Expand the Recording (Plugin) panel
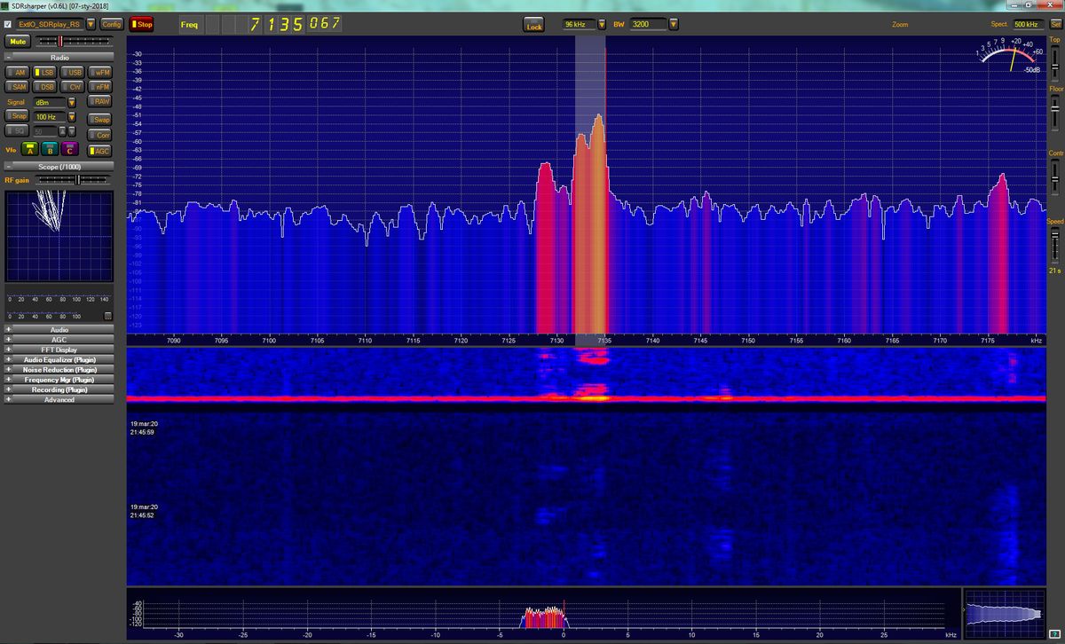 (59, 389)
